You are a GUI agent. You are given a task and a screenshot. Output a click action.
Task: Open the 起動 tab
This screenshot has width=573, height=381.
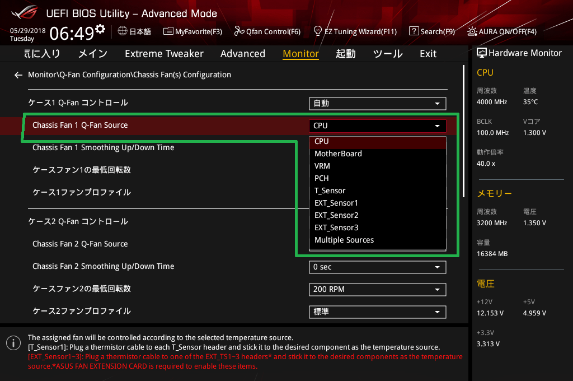[x=346, y=54]
